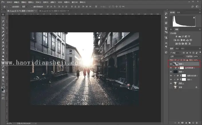202x125 pixels.
Task: Add a Vibrance adjustment triangle icon
Action: [x=189, y=36]
